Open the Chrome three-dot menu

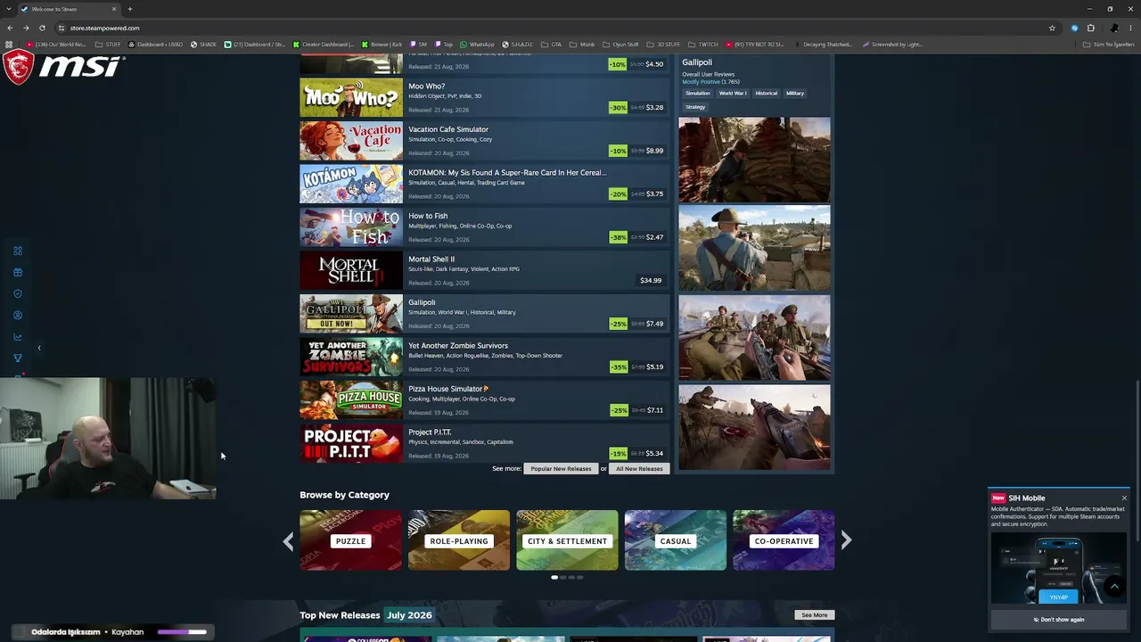click(1131, 28)
